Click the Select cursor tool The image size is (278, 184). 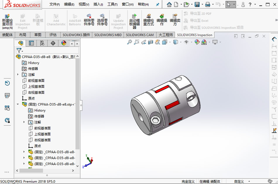pyautogui.click(x=229, y=4)
